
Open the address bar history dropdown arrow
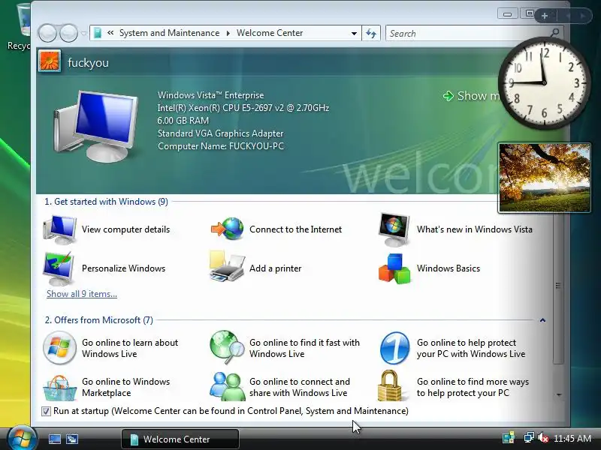354,33
